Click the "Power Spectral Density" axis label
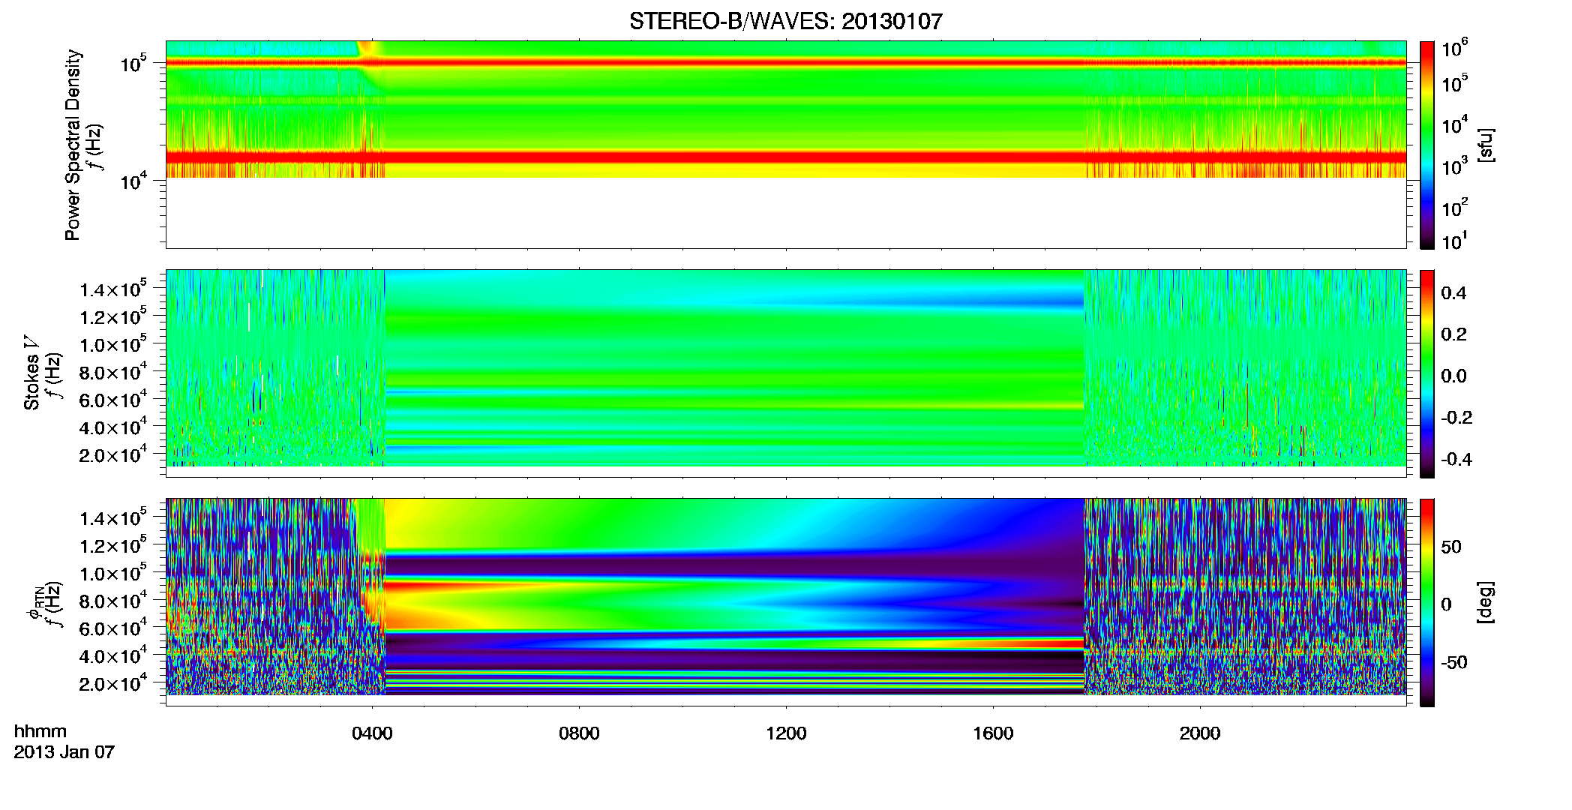1572x810 pixels. click(x=73, y=145)
